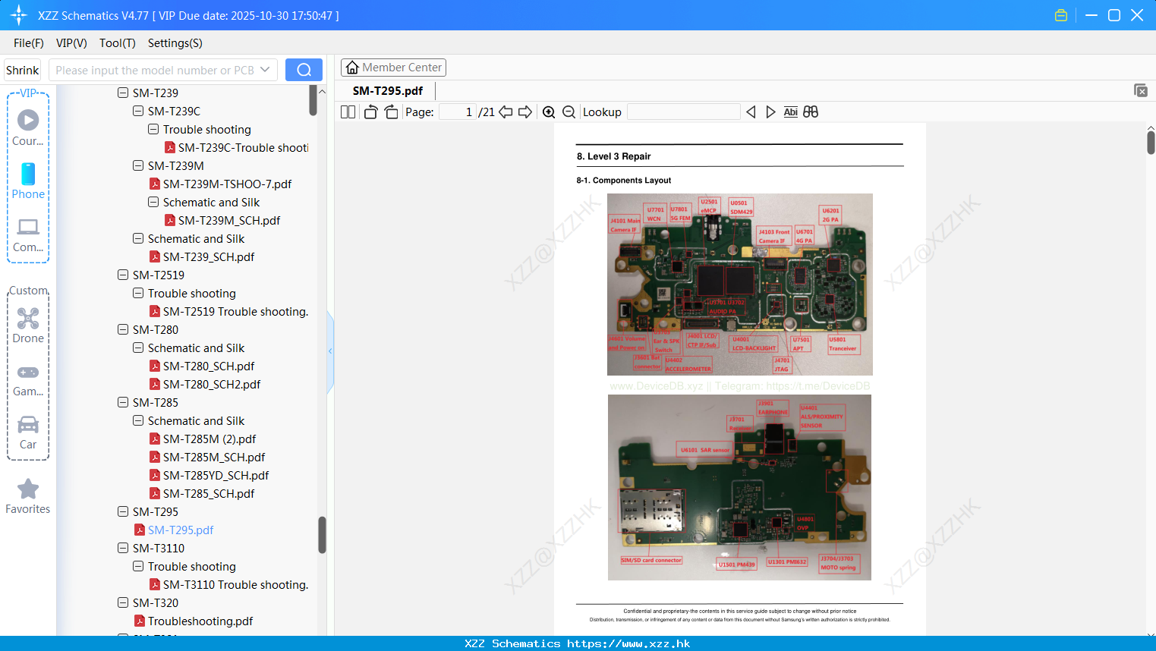Screen dimensions: 1156x651
Task: Select the Car category
Action: point(28,432)
